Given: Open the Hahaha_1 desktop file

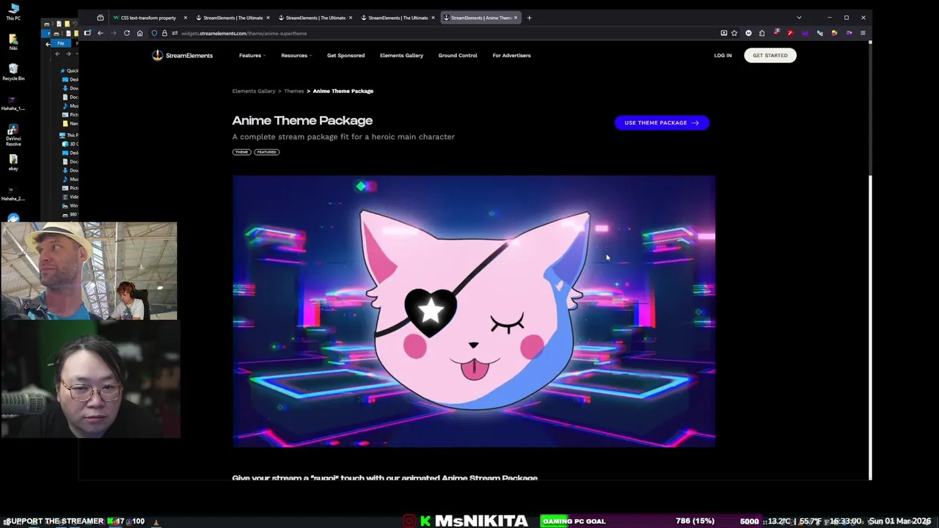Looking at the screenshot, I should click(x=13, y=103).
